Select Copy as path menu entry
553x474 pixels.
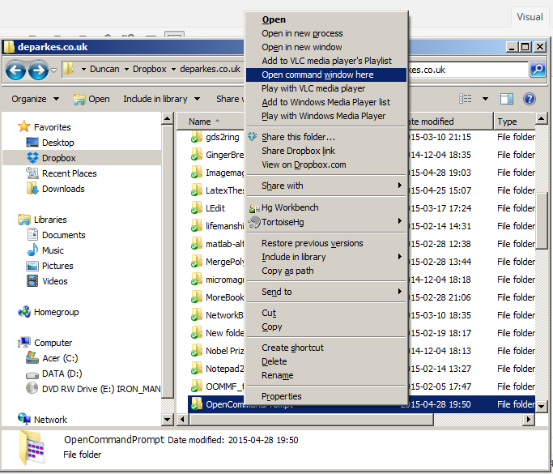287,271
